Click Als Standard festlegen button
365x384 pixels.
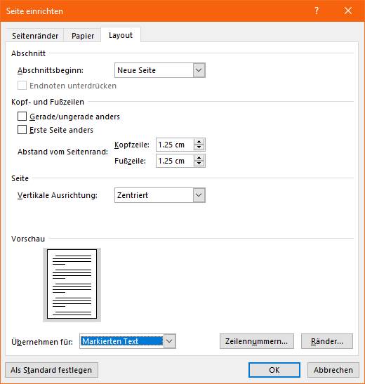tap(51, 370)
